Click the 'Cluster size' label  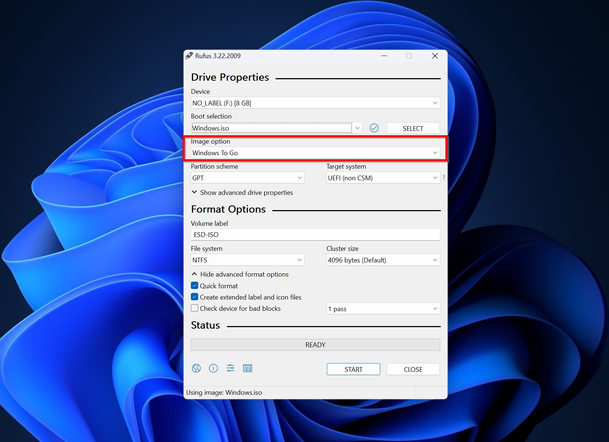point(342,249)
